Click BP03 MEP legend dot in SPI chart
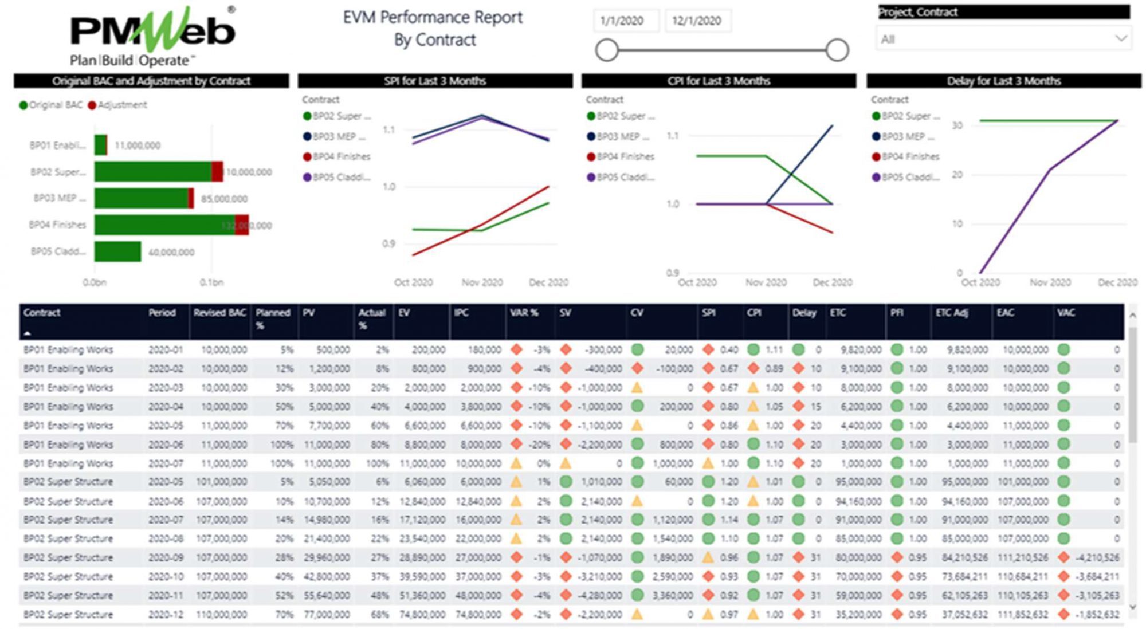 coord(307,136)
